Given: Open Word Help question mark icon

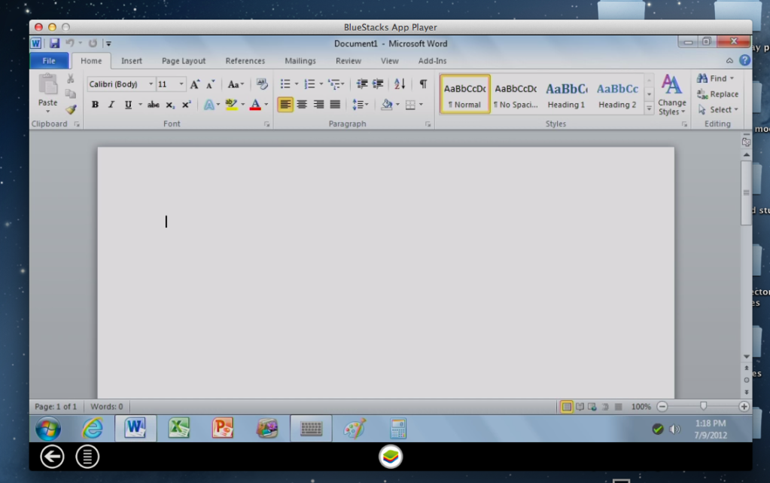Looking at the screenshot, I should 744,60.
